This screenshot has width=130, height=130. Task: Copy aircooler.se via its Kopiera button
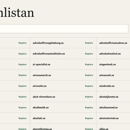tap(89, 86)
